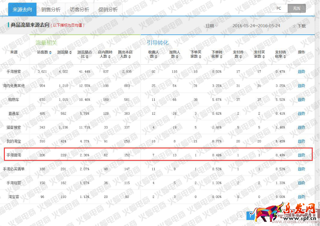Click the 流量相关 section heading
This screenshot has height=226, width=320.
click(46, 43)
